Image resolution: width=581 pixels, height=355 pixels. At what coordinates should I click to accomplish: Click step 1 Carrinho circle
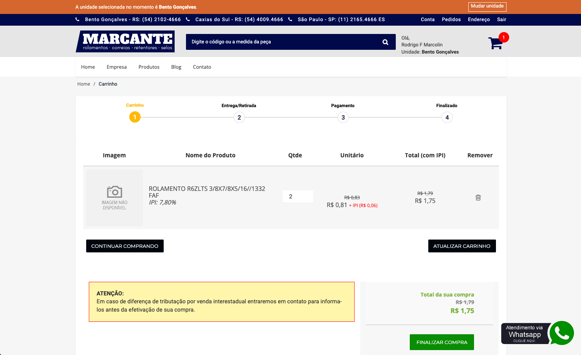[x=135, y=117]
